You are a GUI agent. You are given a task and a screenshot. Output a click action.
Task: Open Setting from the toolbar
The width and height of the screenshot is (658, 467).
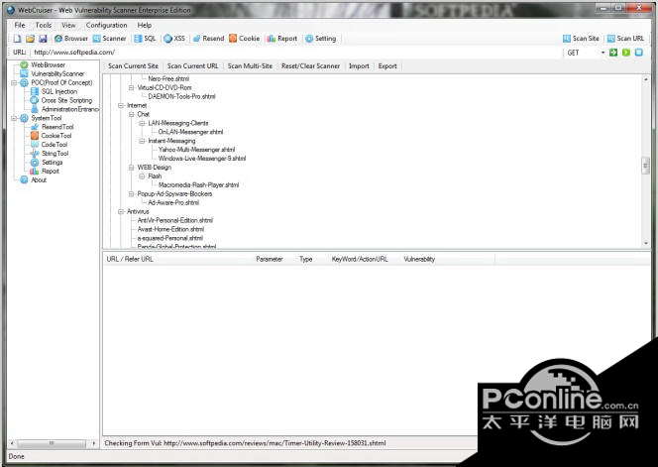coord(321,39)
